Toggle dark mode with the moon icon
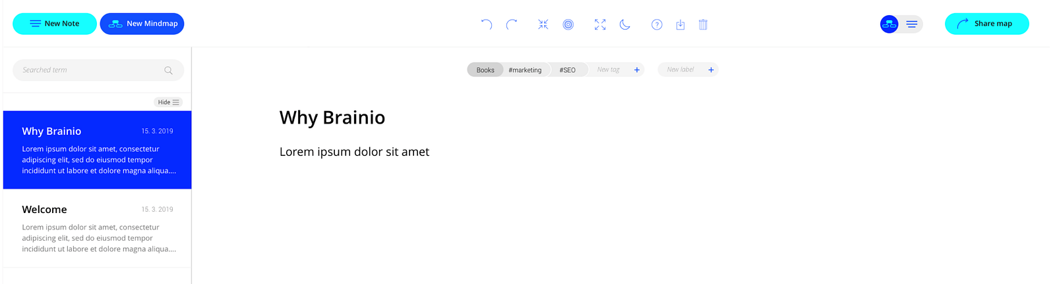The height and width of the screenshot is (284, 1055). click(x=625, y=24)
